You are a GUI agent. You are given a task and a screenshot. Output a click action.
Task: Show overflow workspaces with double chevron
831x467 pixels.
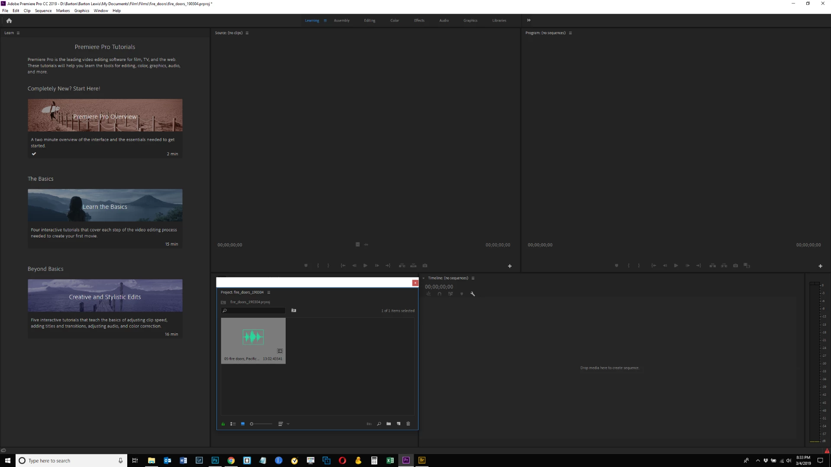click(528, 20)
